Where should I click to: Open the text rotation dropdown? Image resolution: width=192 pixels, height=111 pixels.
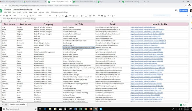[x=94, y=16]
